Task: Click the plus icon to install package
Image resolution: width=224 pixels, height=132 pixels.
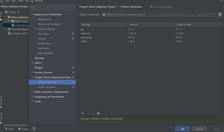Action: pos(83,113)
